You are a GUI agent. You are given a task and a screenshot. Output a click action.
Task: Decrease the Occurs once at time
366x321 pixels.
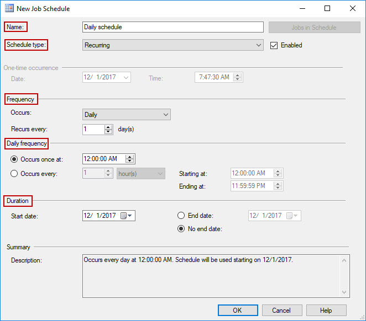coord(129,161)
